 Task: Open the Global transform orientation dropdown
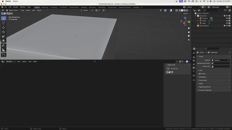[85, 10]
